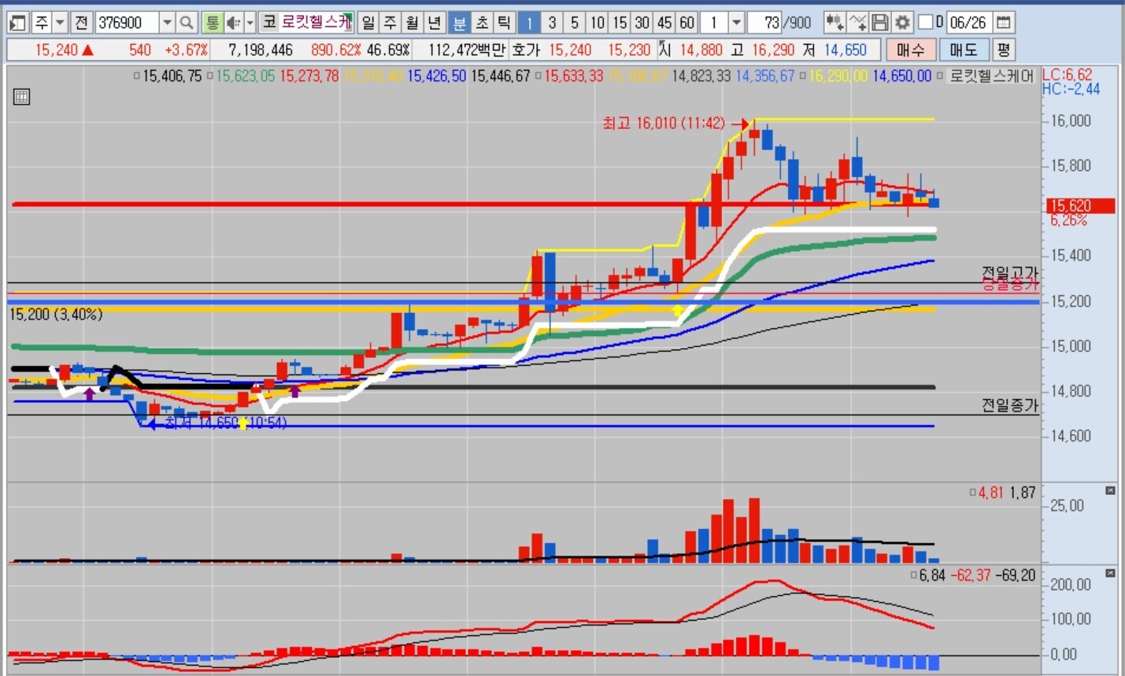Click the 코 market badge
1125x676 pixels.
point(269,22)
